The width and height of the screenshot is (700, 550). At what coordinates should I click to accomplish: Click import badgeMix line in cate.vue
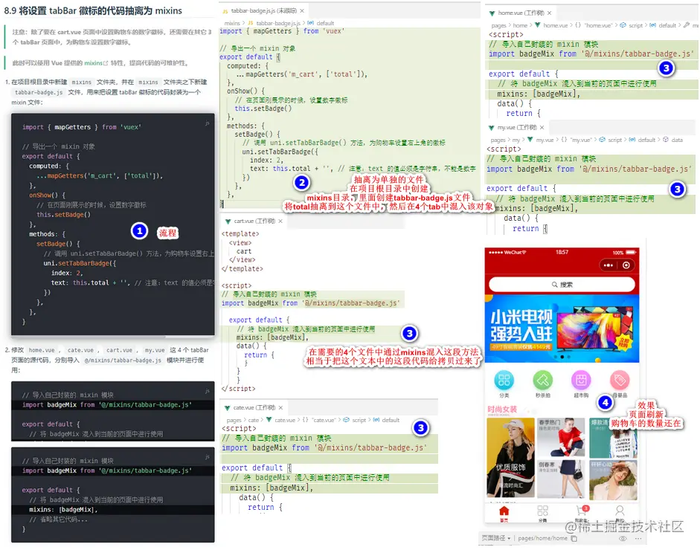pos(324,448)
